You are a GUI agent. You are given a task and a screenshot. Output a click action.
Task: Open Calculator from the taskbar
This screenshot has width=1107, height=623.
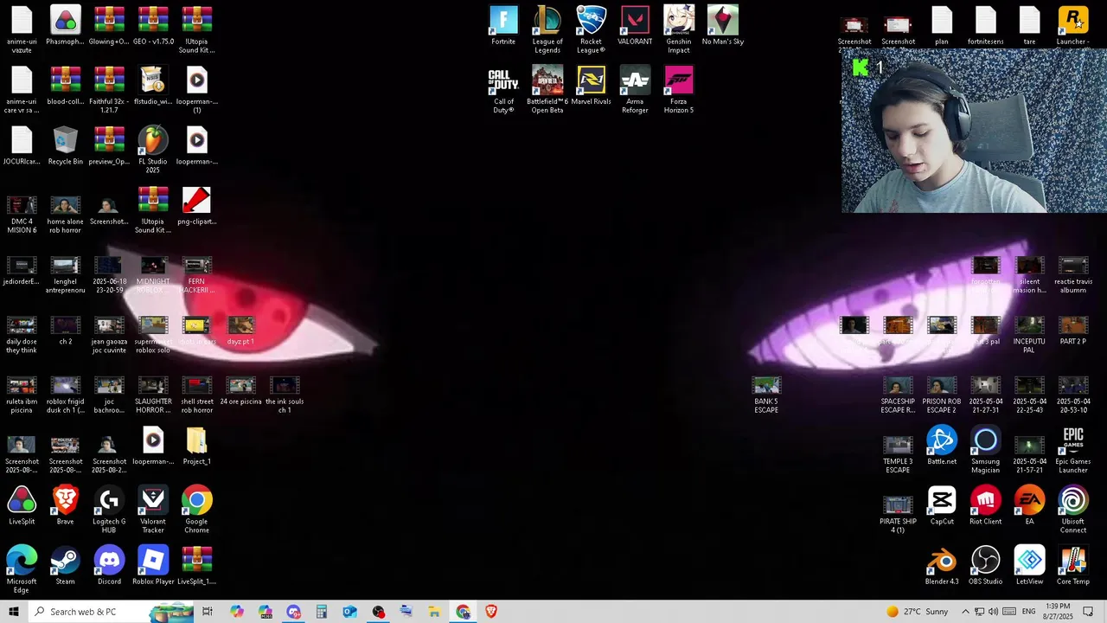click(321, 612)
